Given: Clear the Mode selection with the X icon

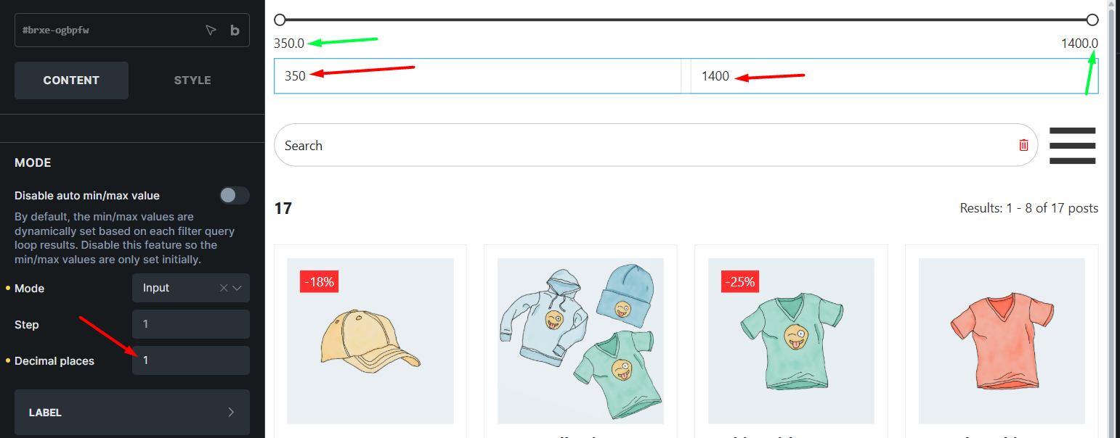Looking at the screenshot, I should [x=224, y=288].
